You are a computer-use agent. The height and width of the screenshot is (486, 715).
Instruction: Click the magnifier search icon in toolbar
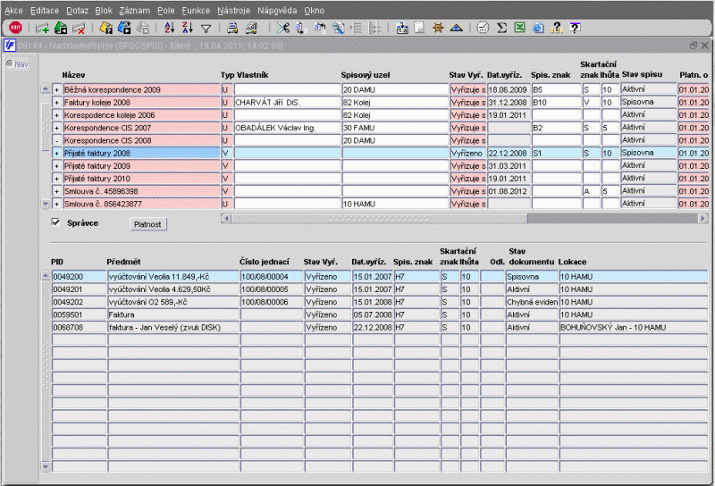(x=338, y=29)
